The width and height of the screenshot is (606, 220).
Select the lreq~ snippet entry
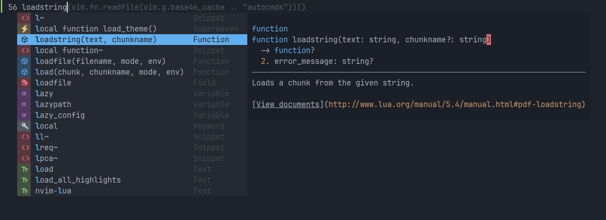[x=132, y=148]
